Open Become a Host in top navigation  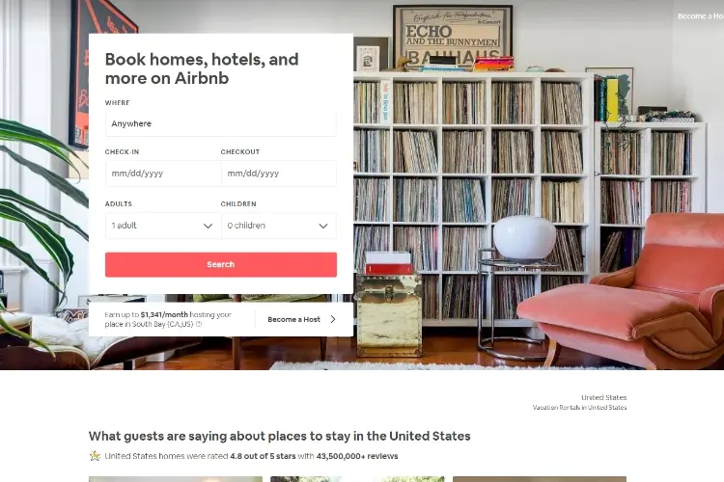tap(701, 16)
